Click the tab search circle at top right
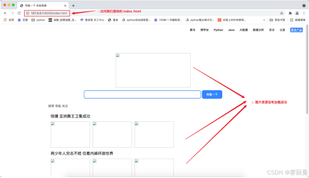This screenshot has height=178, width=309. [304, 5]
